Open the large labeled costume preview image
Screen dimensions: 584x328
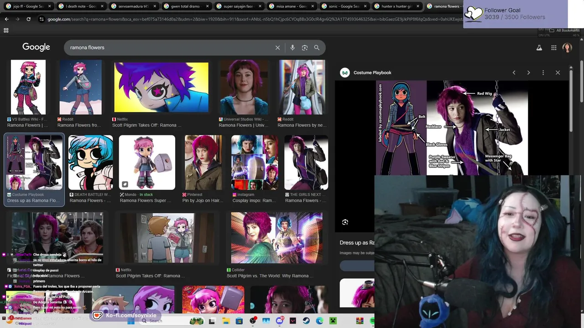(452, 128)
